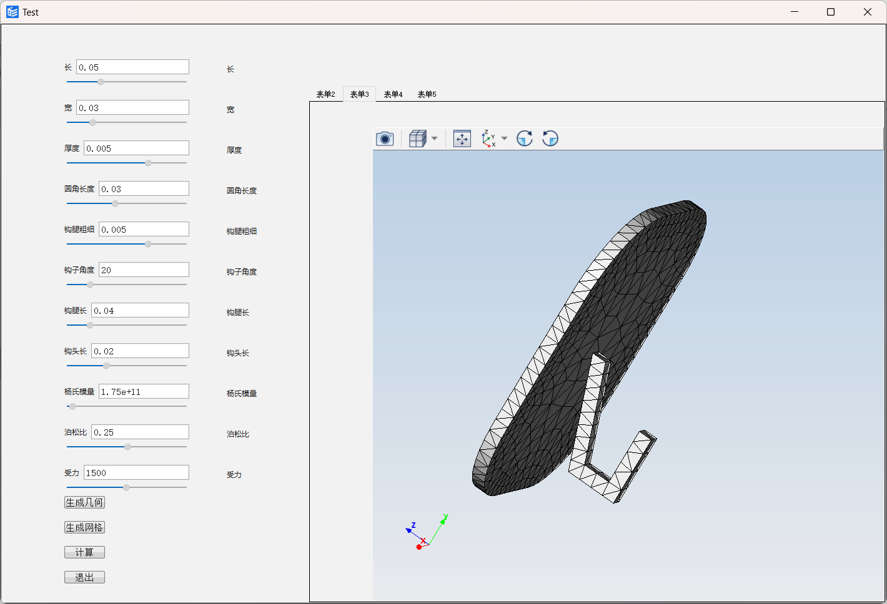This screenshot has width=887, height=604.
Task: Click the 厚度 slider handle
Action: [x=148, y=163]
